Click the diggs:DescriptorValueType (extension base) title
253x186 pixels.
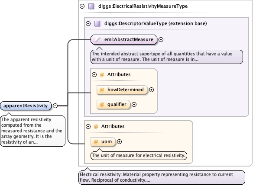(156, 23)
